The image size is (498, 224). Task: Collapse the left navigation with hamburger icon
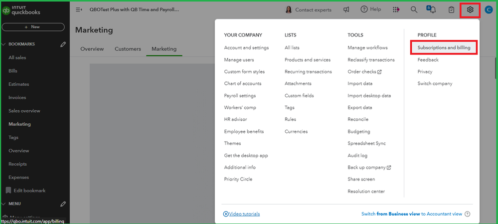coord(79,9)
